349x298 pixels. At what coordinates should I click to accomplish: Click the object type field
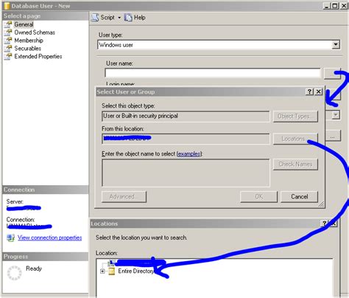[x=186, y=116]
